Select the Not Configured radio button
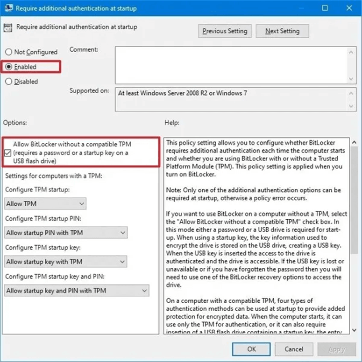The image size is (362, 362). 8,52
